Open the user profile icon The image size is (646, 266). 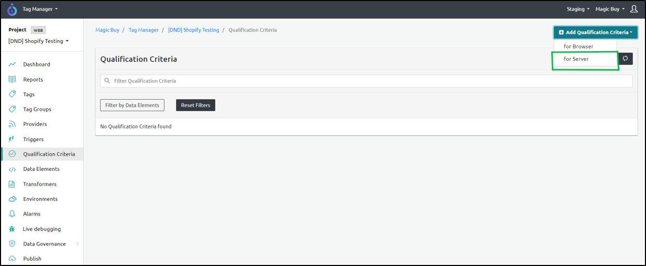(x=634, y=9)
